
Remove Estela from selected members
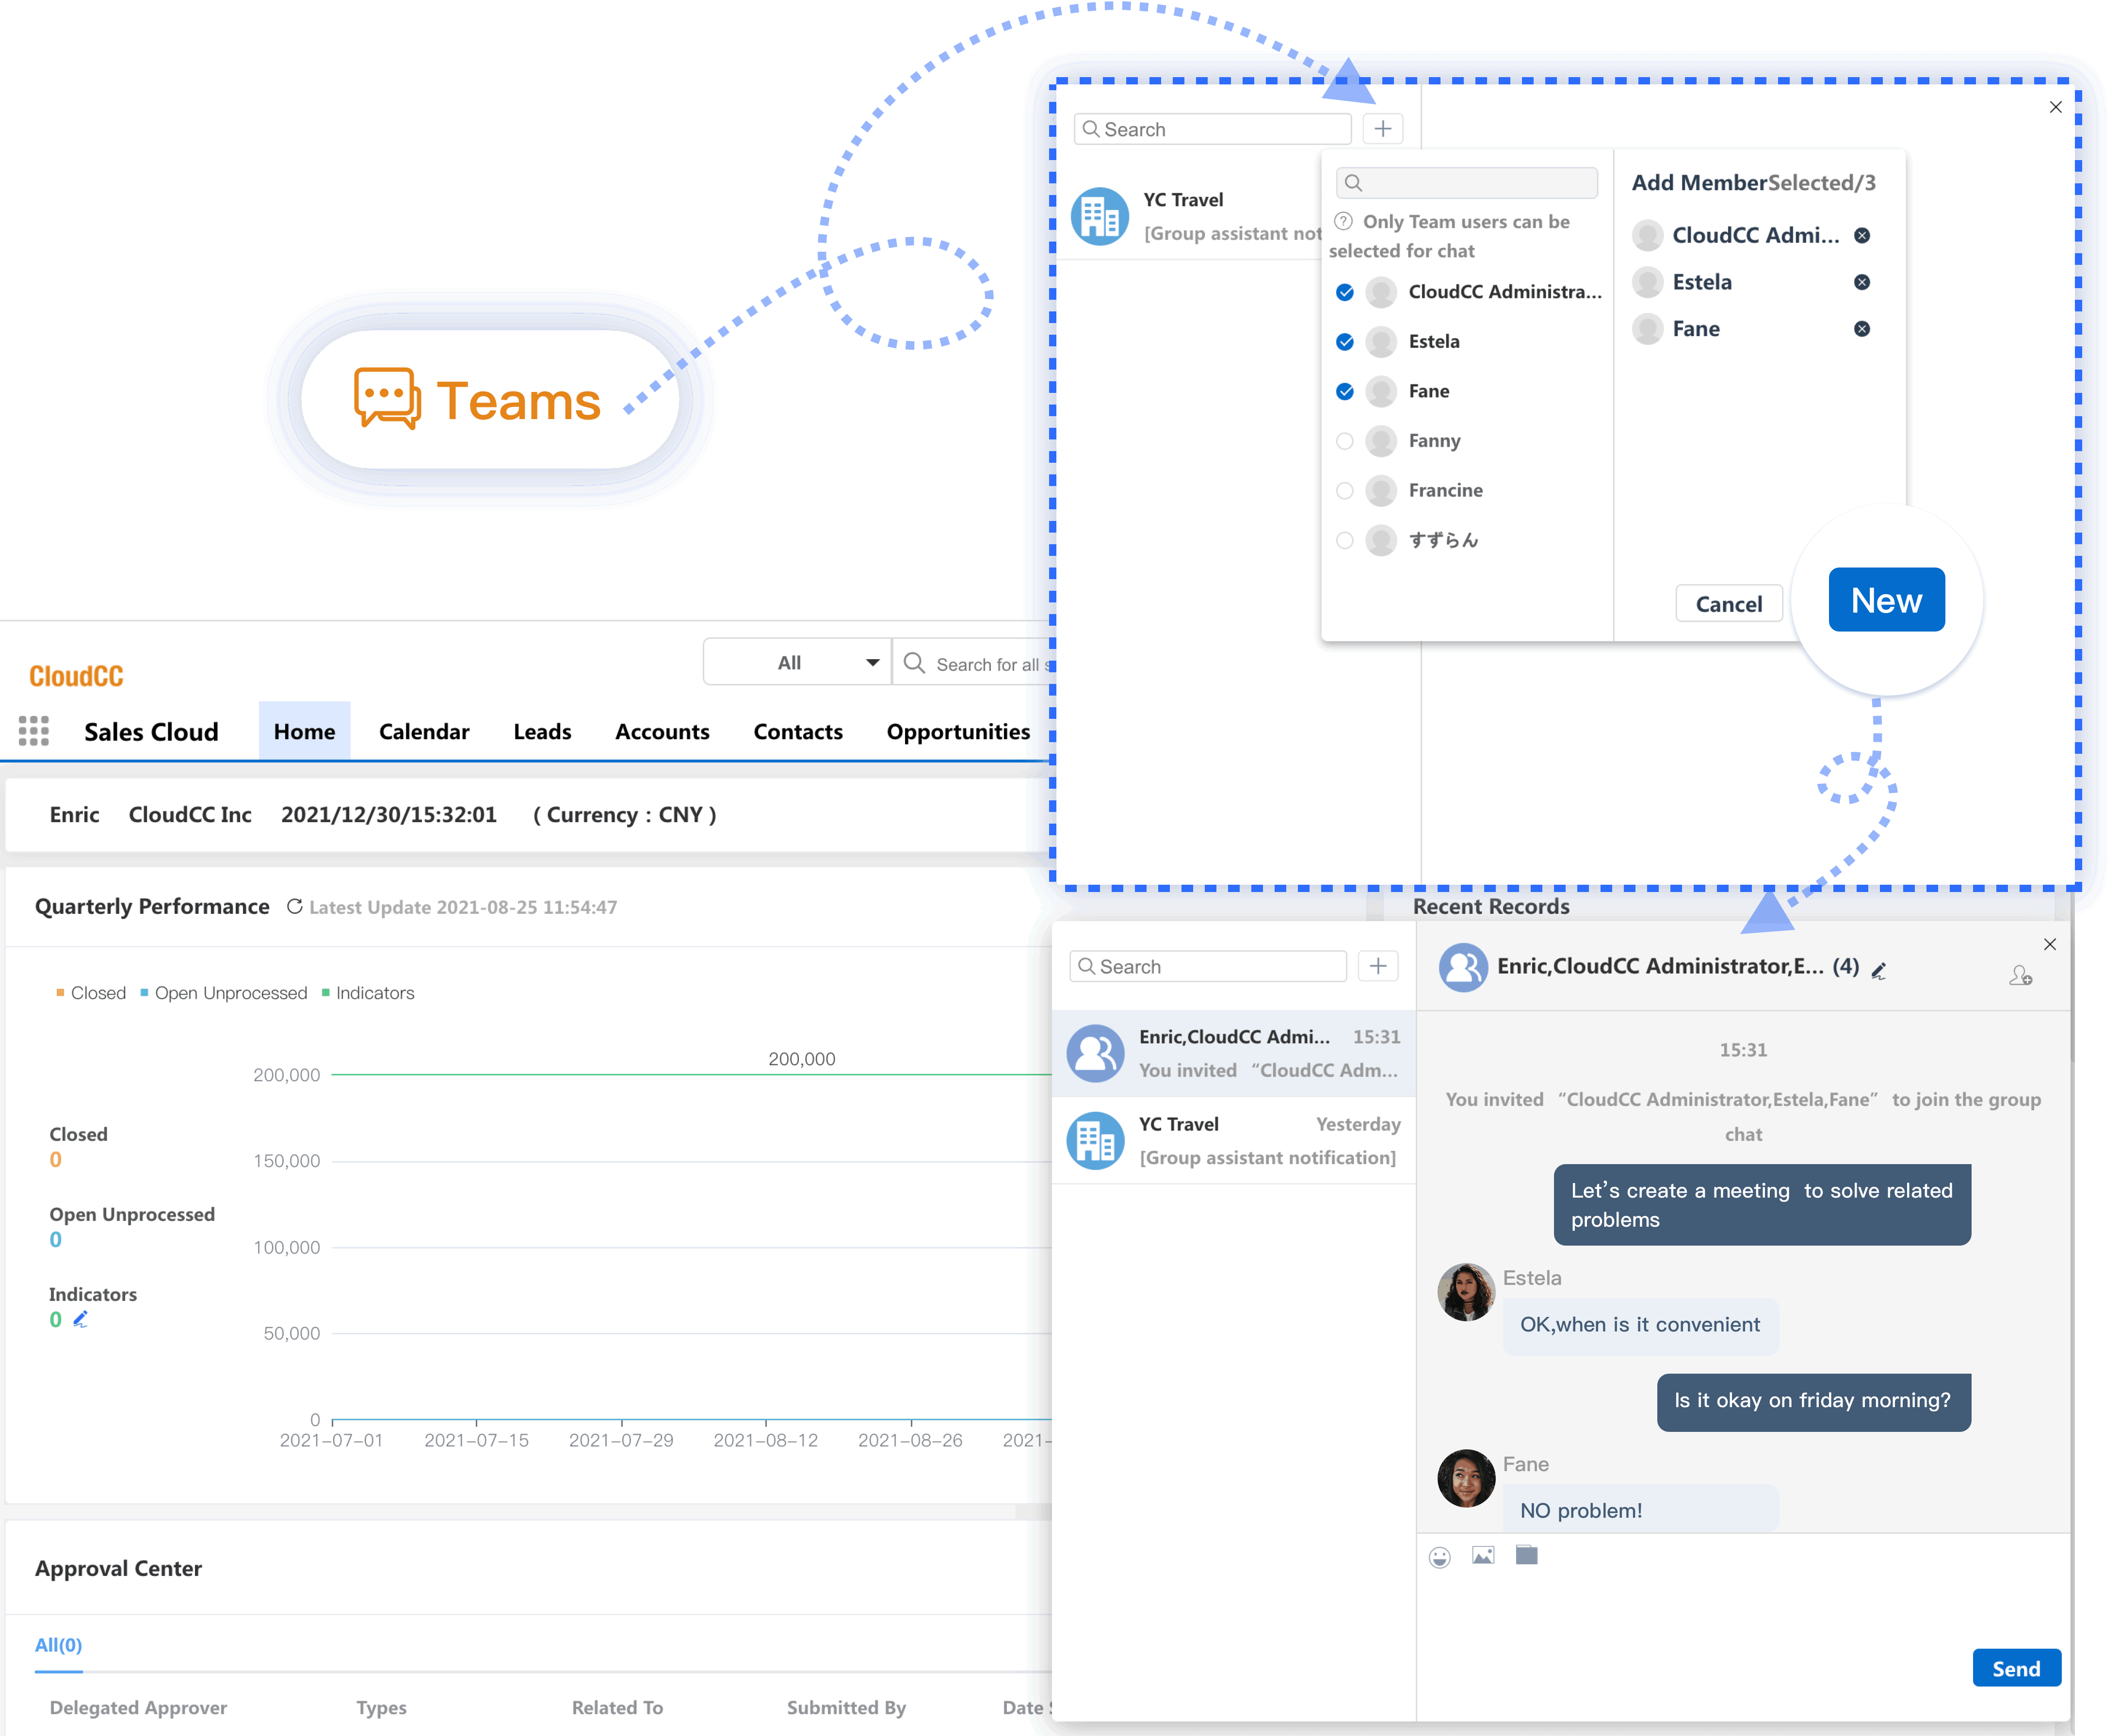click(1861, 282)
